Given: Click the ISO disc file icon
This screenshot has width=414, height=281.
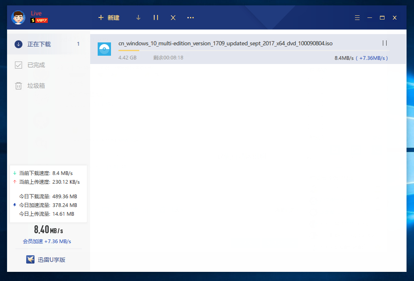Looking at the screenshot, I should 104,49.
